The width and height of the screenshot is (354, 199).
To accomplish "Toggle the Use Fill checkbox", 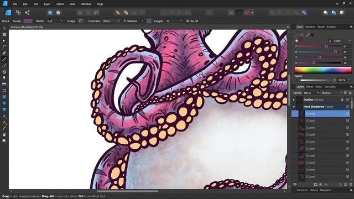I will pyautogui.click(x=188, y=21).
